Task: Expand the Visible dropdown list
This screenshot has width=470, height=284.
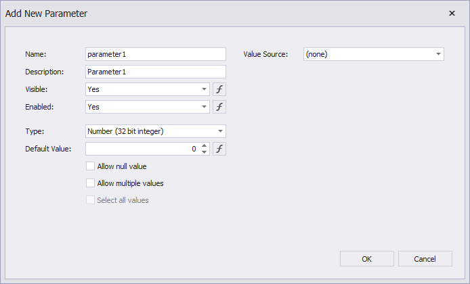Action: click(204, 89)
